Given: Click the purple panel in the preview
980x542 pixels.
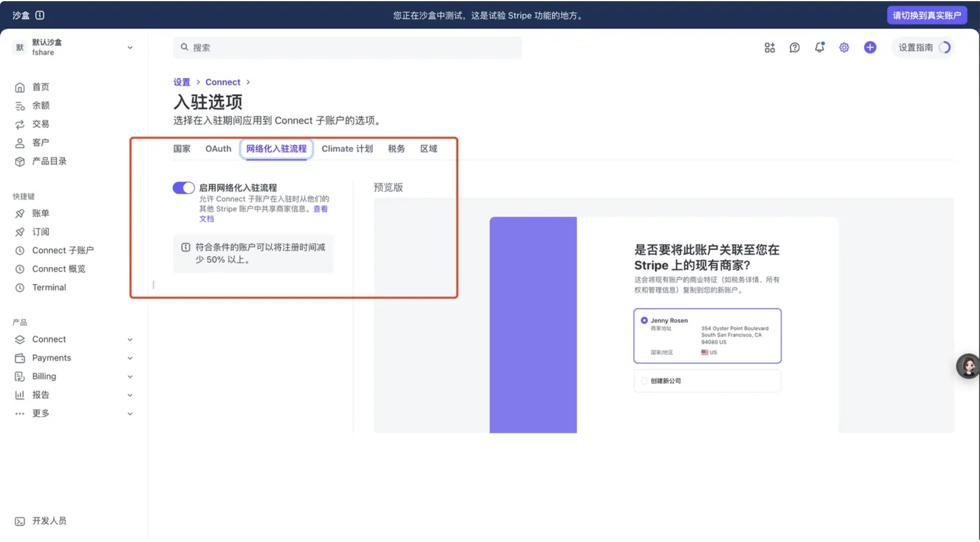Looking at the screenshot, I should (533, 325).
